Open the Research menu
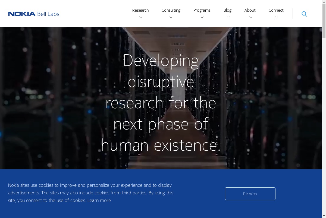The image size is (326, 218). tap(140, 10)
